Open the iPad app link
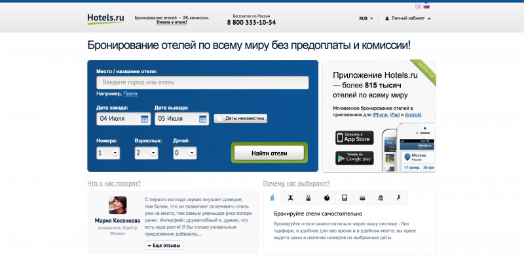The width and height of the screenshot is (524, 258). pos(395,115)
